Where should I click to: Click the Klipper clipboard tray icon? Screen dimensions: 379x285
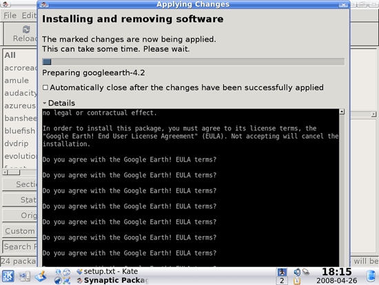coord(297,281)
